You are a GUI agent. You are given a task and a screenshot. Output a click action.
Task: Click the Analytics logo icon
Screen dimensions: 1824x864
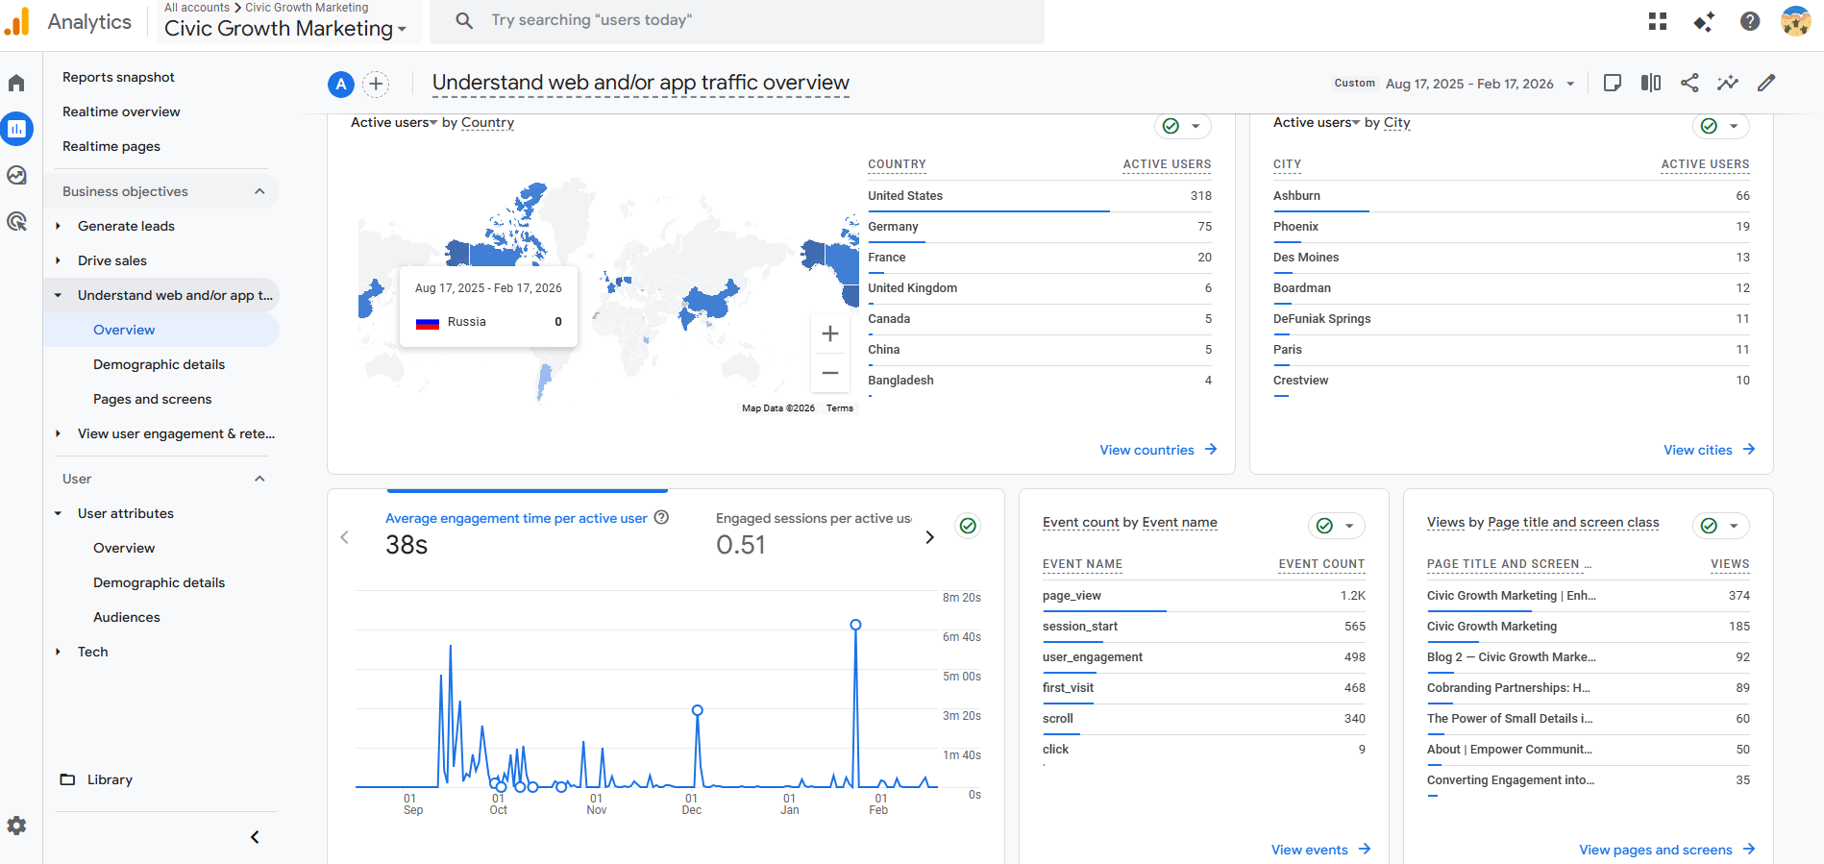17,21
